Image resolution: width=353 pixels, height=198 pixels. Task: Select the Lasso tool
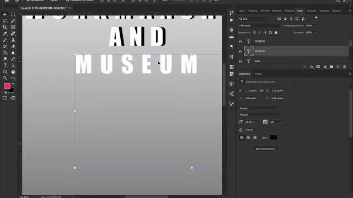(x=5, y=21)
